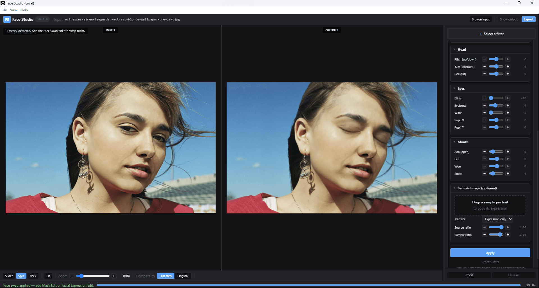
Task: Open the Transfer Expression only dropdown
Action: point(498,219)
